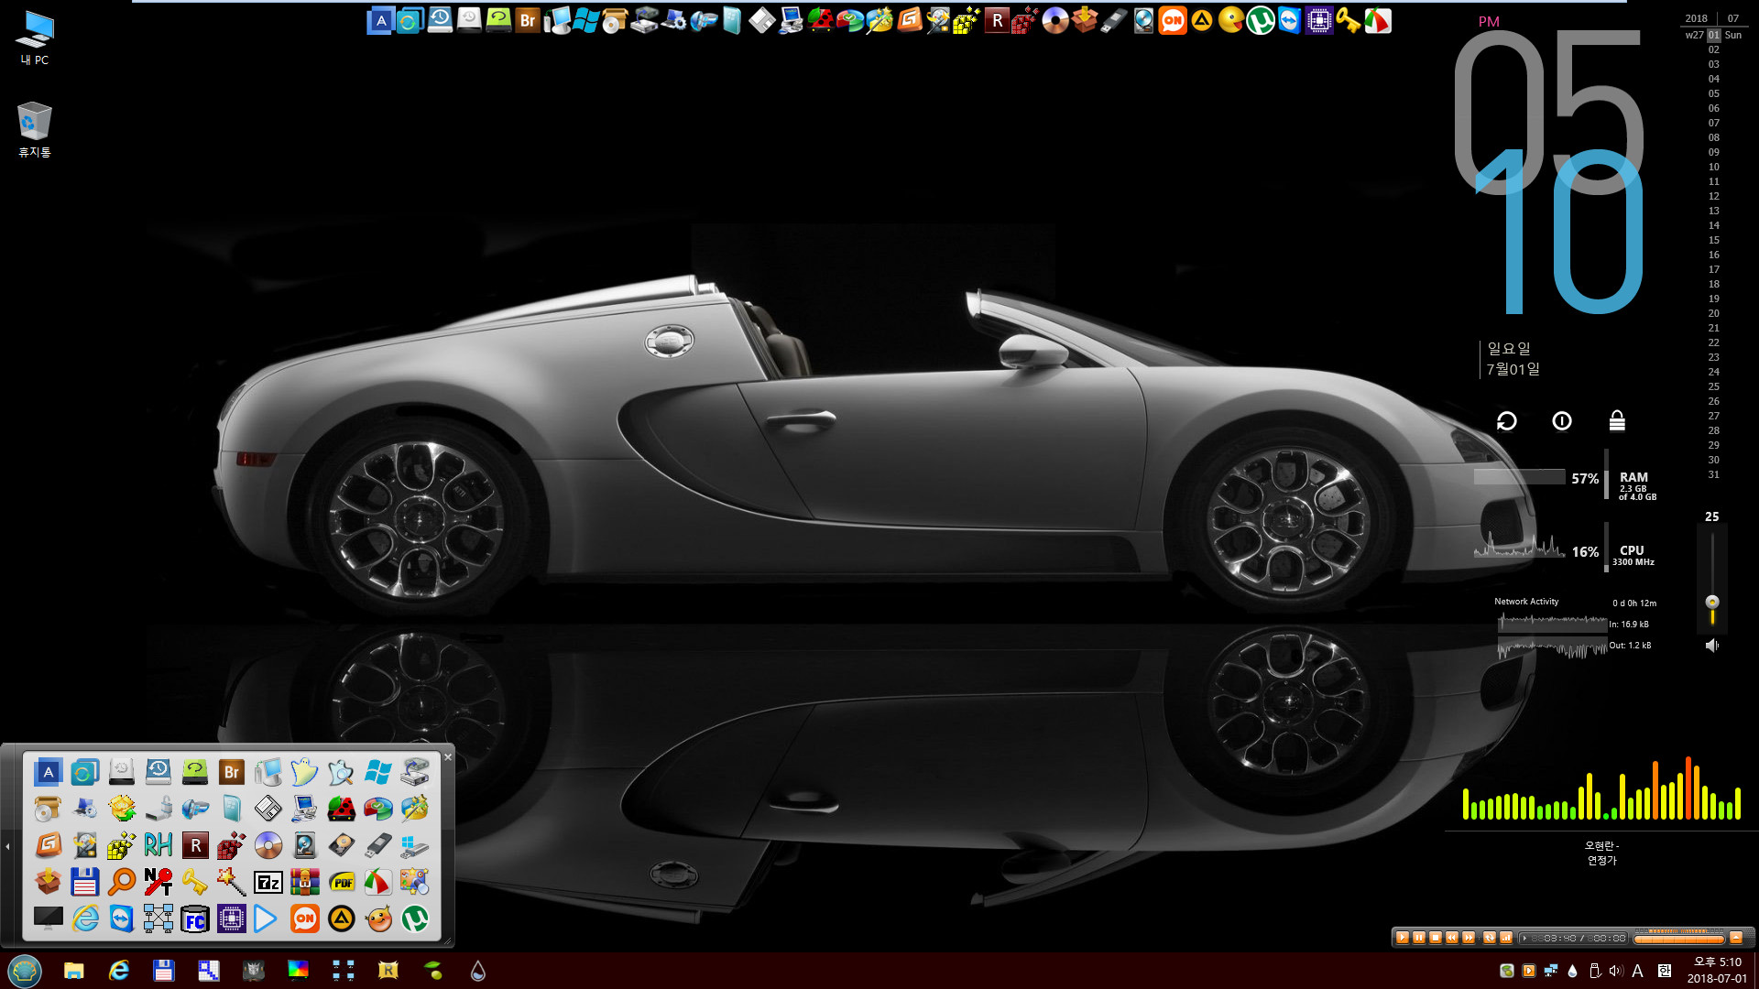This screenshot has height=989, width=1759.
Task: Open the 휴지통 recycle bin icon
Action: click(x=35, y=129)
